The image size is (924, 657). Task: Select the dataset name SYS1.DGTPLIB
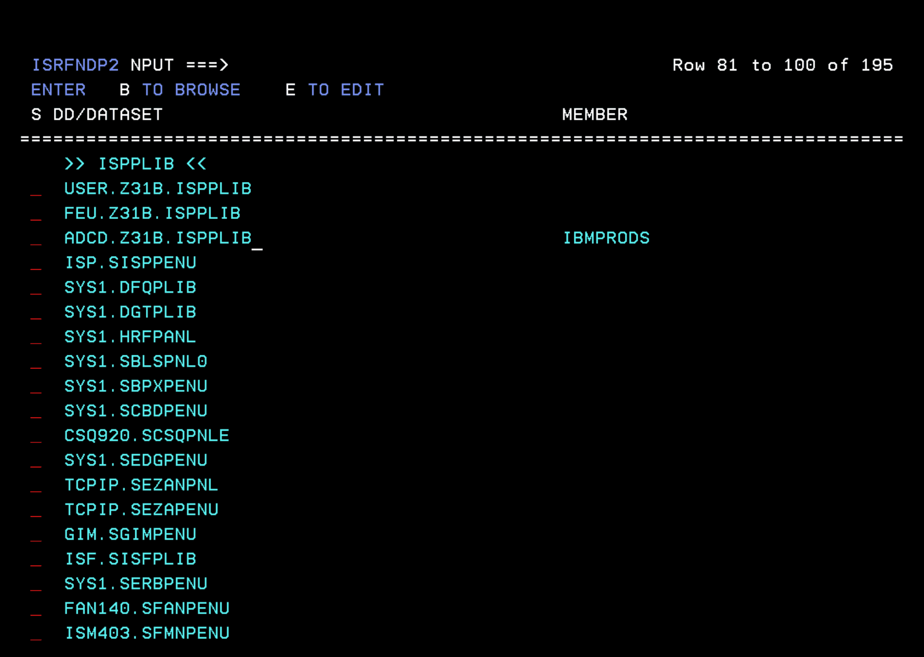(x=130, y=312)
